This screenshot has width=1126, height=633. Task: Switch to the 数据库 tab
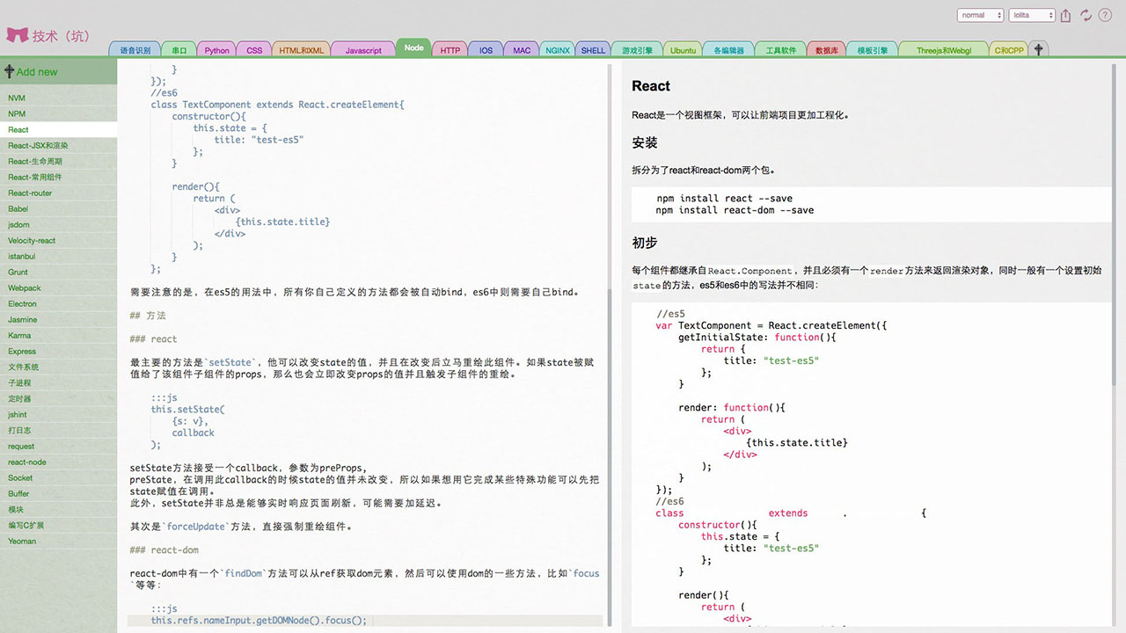coord(827,50)
